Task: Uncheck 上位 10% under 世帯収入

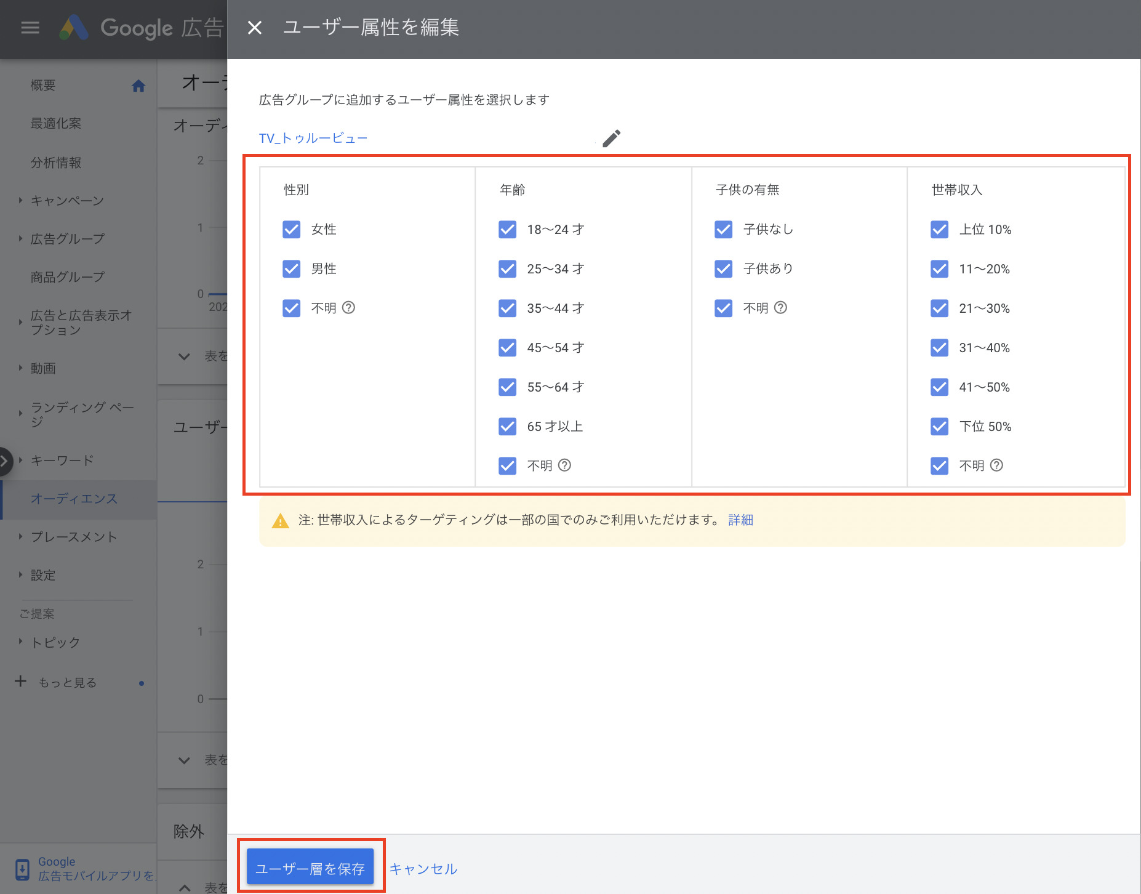Action: (939, 229)
